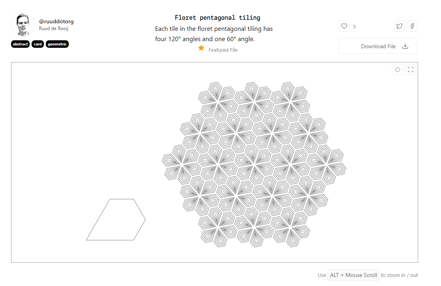Viewport: 441px width, 286px height.
Task: Click the sparkle icon in preview corner
Action: (x=398, y=70)
